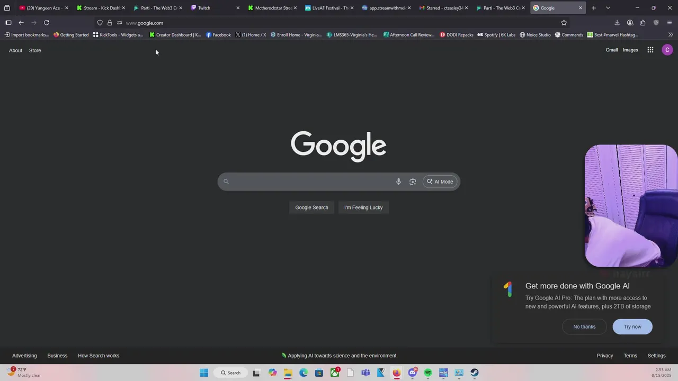The height and width of the screenshot is (381, 678).
Task: Open the Privacy footer link
Action: [605, 356]
